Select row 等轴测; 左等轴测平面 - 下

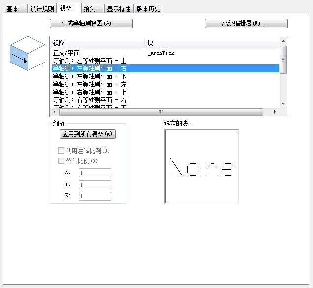165,76
